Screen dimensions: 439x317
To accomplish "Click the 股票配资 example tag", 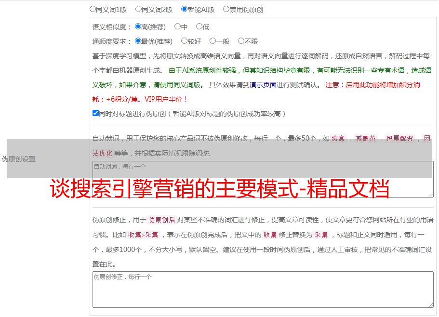I will tap(400, 138).
